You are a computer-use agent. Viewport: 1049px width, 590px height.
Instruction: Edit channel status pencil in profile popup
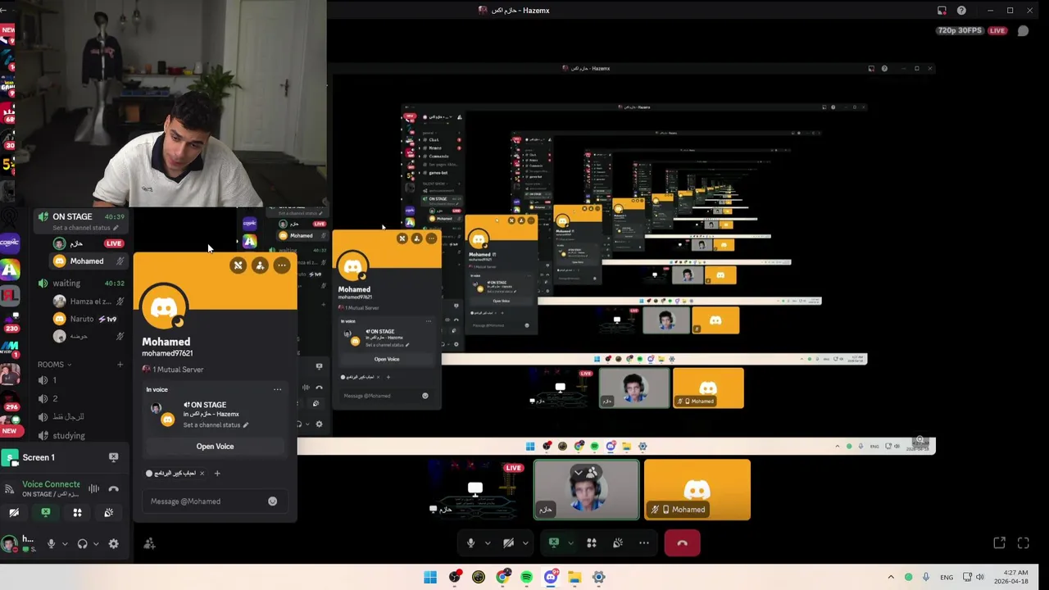(x=245, y=424)
